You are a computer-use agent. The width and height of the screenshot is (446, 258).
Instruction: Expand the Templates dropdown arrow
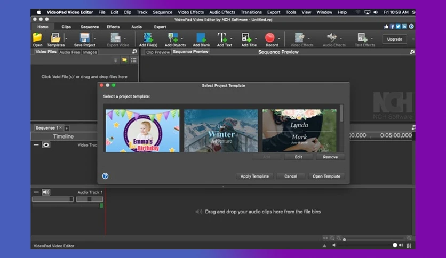point(66,38)
